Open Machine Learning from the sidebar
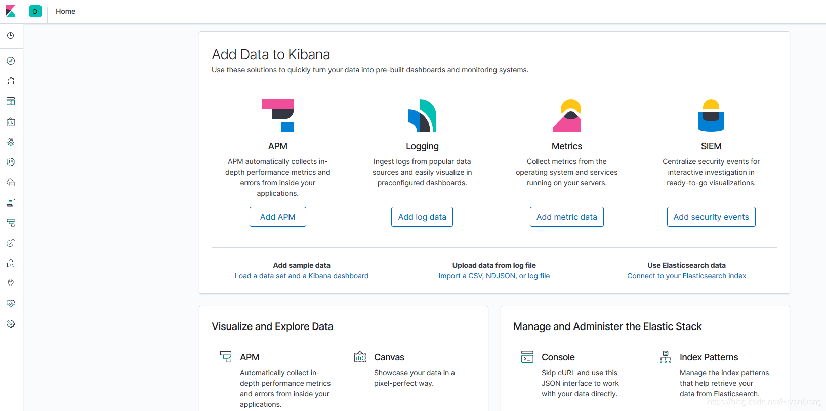 click(11, 162)
